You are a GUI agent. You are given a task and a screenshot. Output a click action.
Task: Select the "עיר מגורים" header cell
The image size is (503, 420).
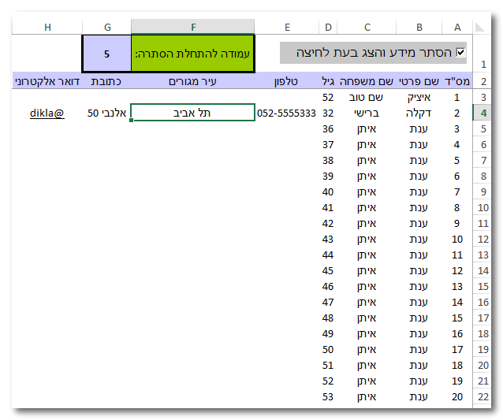tap(193, 80)
